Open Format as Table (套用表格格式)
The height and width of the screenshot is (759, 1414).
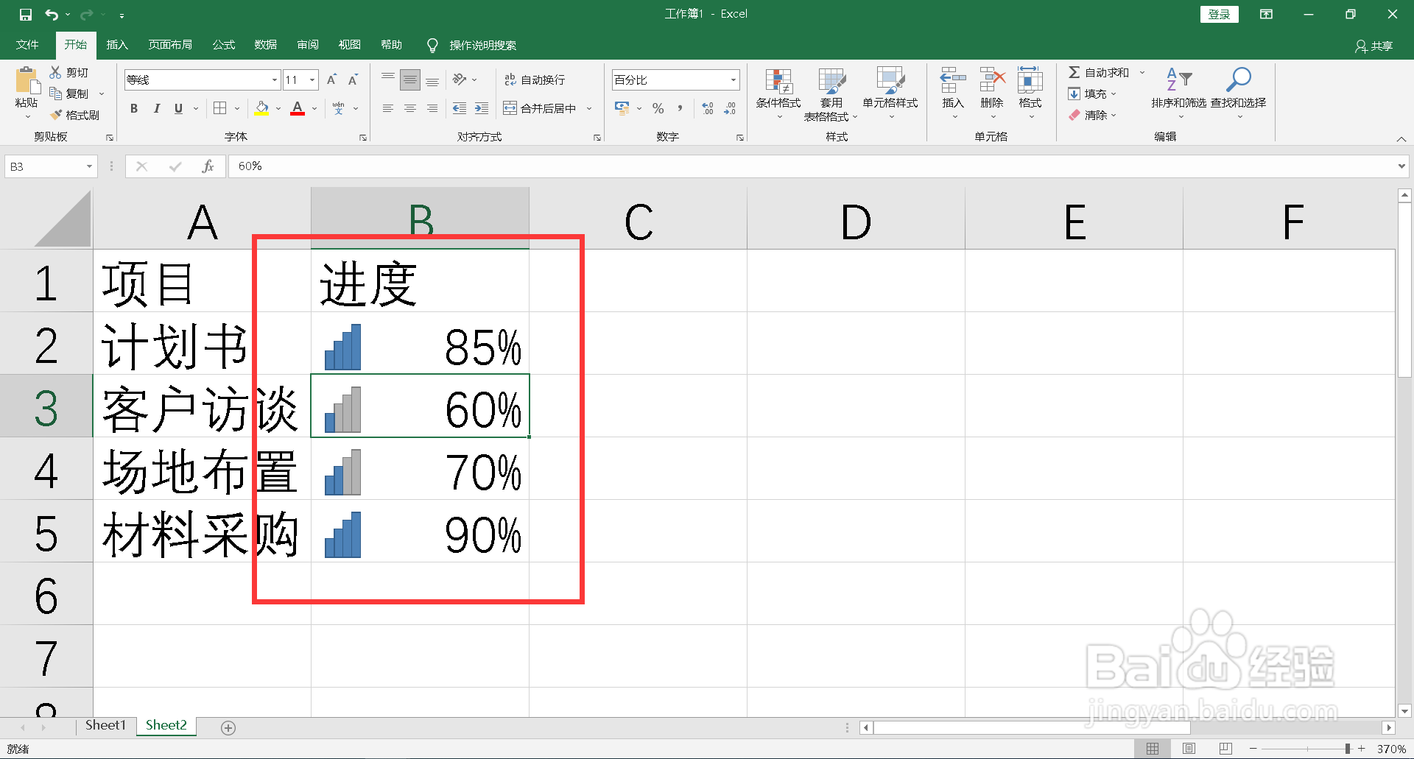[x=831, y=93]
